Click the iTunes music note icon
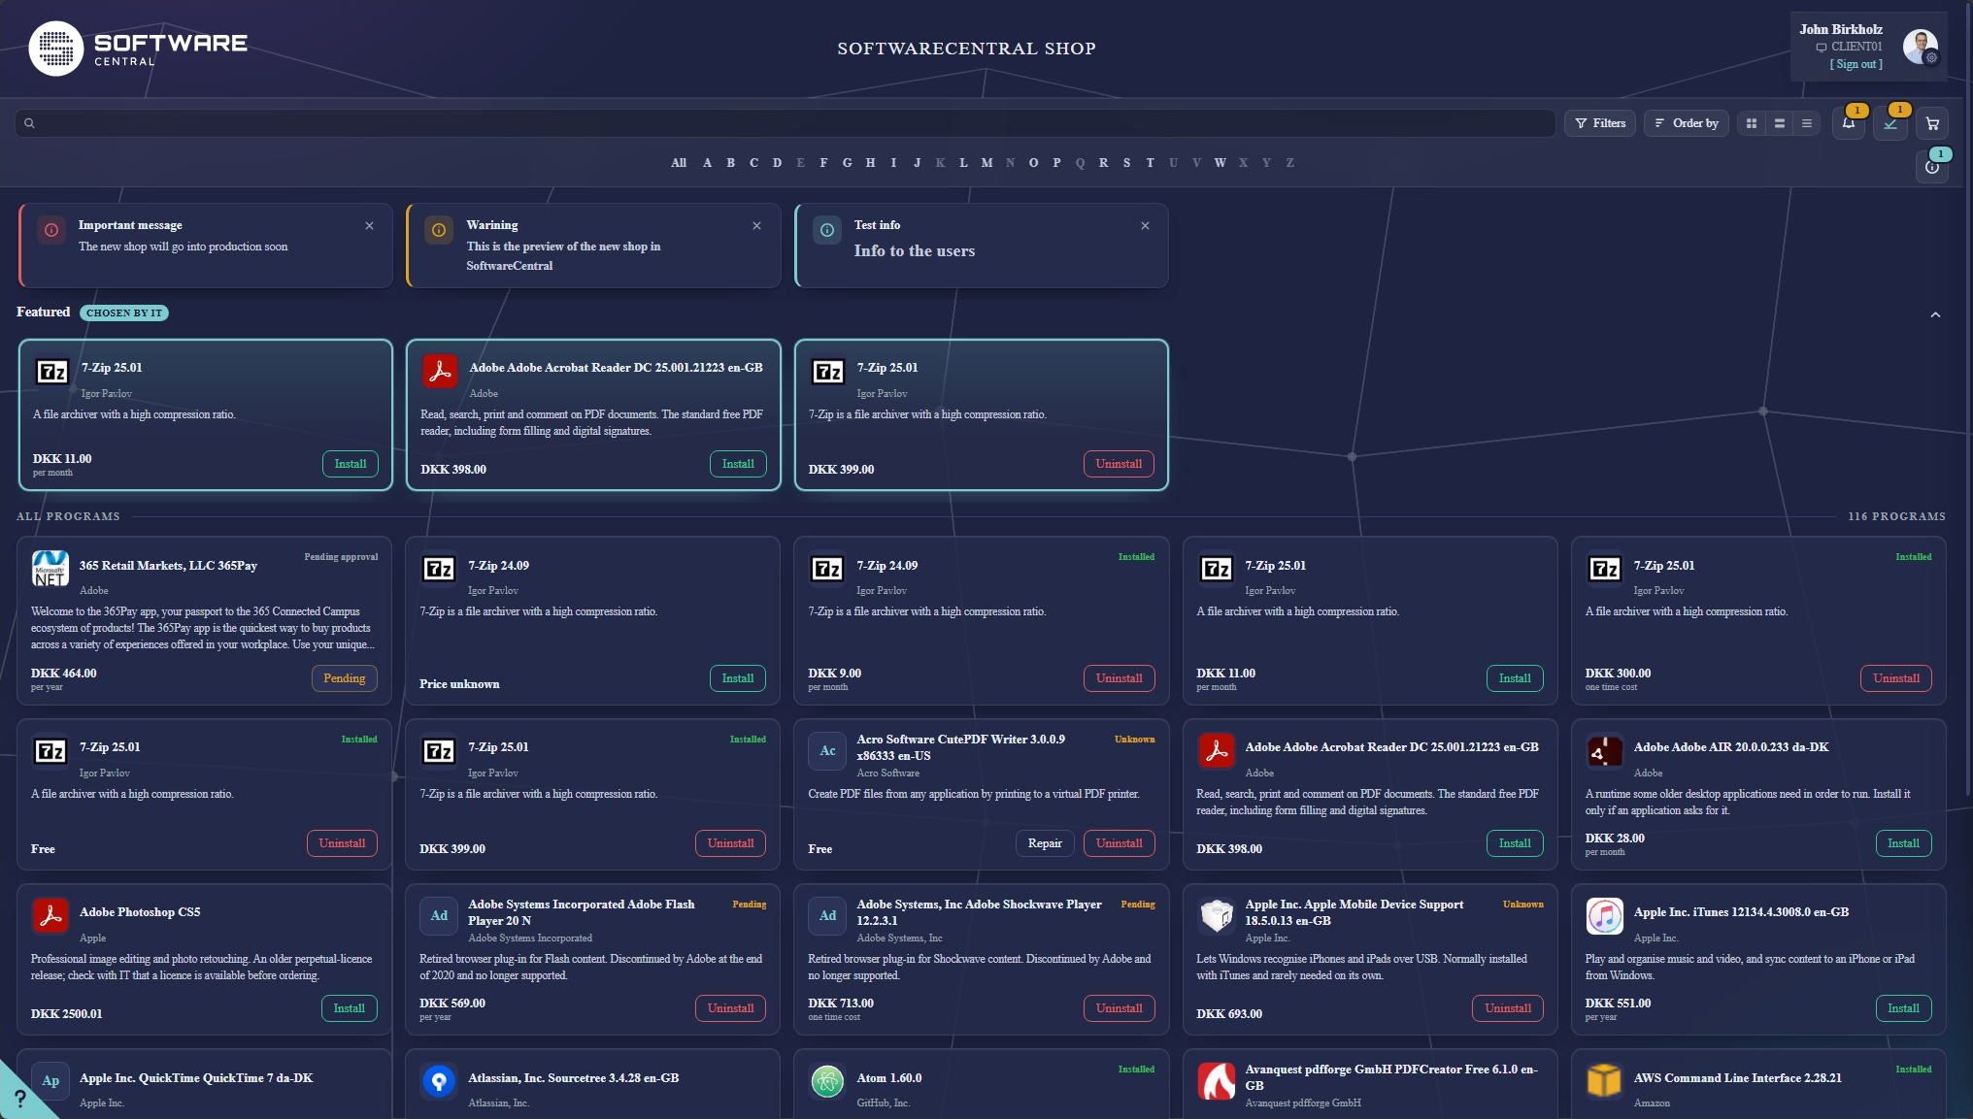 [x=1604, y=916]
